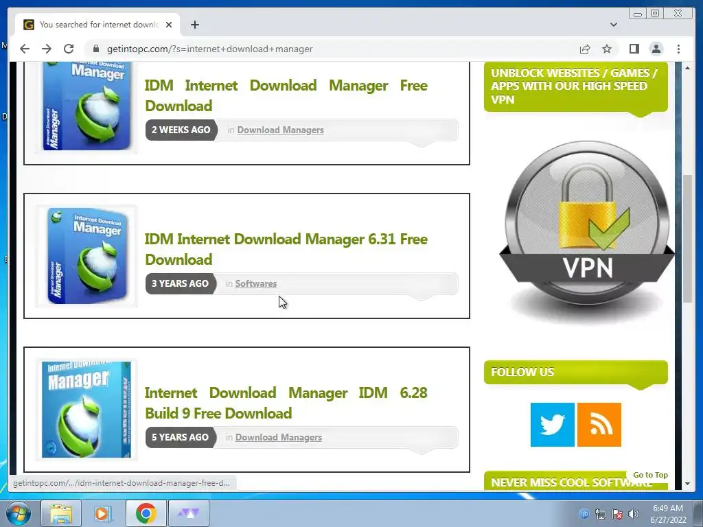Open 'Internet Download Manager IDM 6.28 Build 9'
The height and width of the screenshot is (527, 703).
(x=286, y=403)
